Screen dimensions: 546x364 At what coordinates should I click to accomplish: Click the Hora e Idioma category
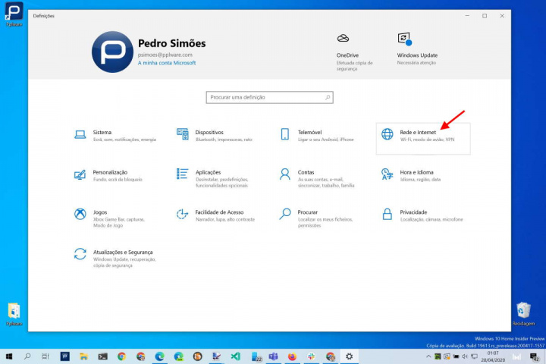pos(416,175)
